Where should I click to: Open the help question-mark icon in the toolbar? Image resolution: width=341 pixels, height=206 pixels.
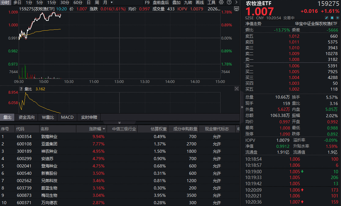point(229,2)
